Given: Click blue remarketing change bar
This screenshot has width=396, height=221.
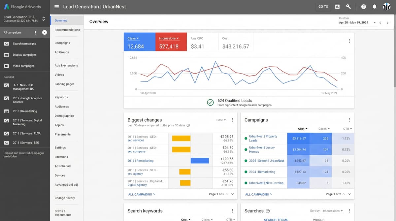Looking at the screenshot, I should pos(200,161).
